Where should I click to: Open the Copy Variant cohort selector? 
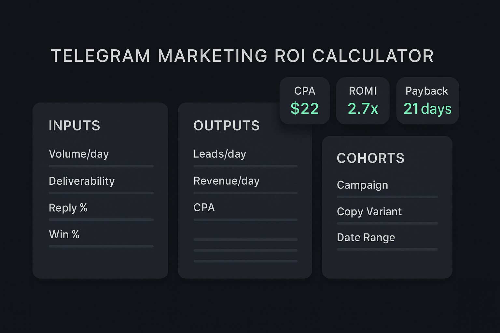point(387,215)
